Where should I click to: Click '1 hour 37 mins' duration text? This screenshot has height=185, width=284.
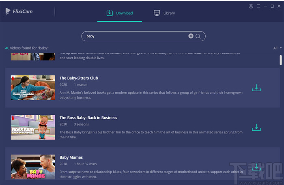(85, 164)
